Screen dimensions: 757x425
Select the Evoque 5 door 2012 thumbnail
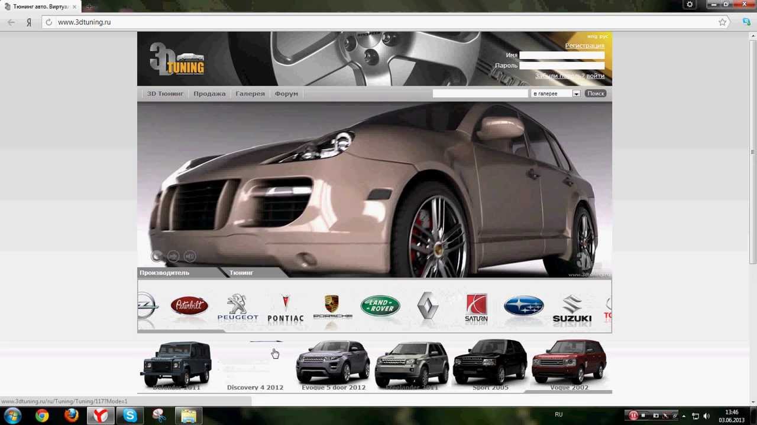[334, 365]
